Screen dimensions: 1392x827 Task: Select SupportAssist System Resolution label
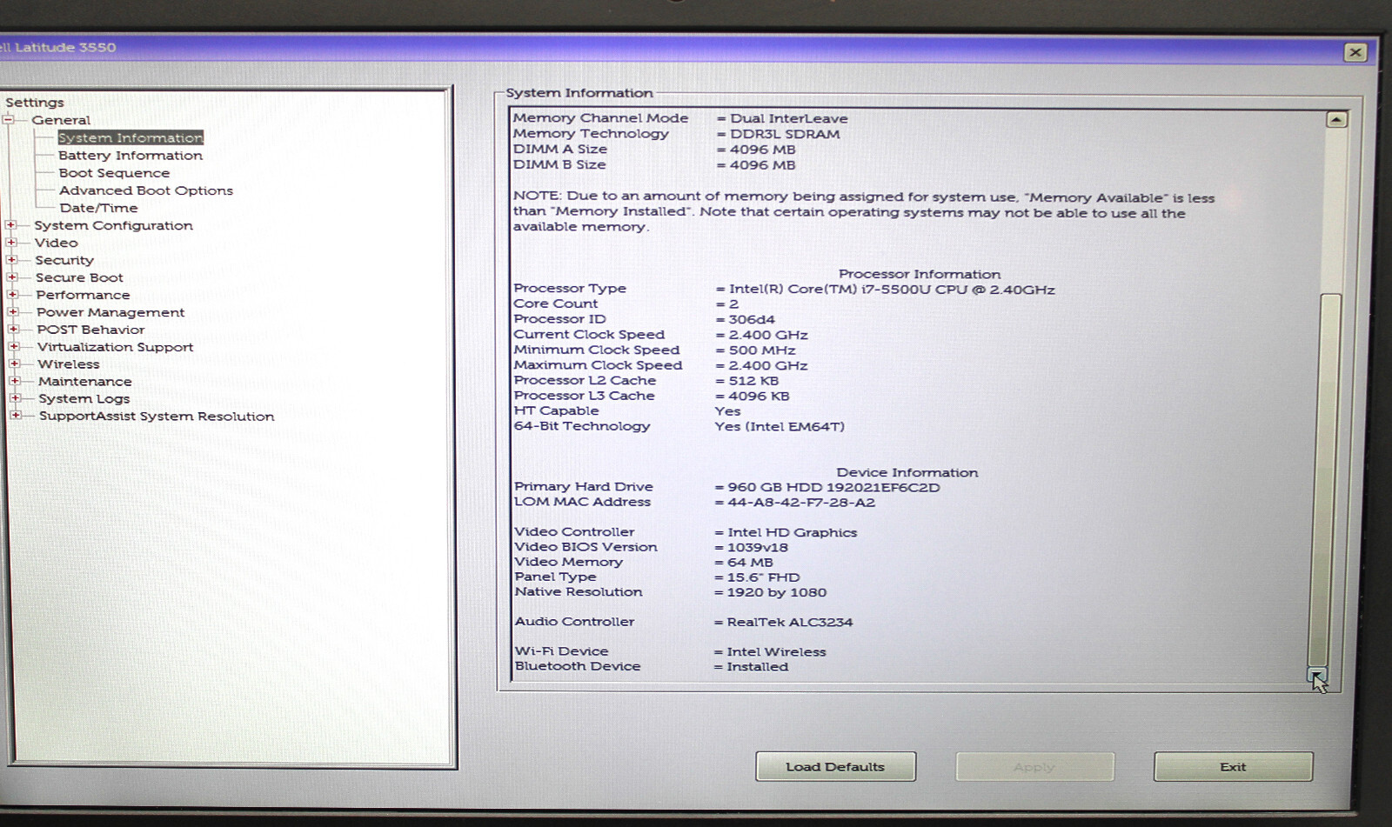pos(157,416)
